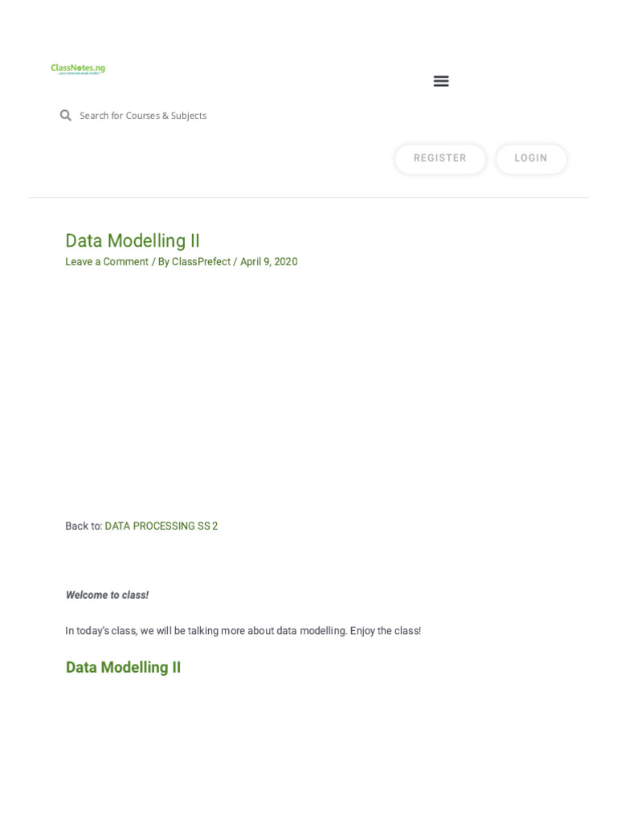
Task: Click the word By before ClassPrefect
Action: click(163, 262)
